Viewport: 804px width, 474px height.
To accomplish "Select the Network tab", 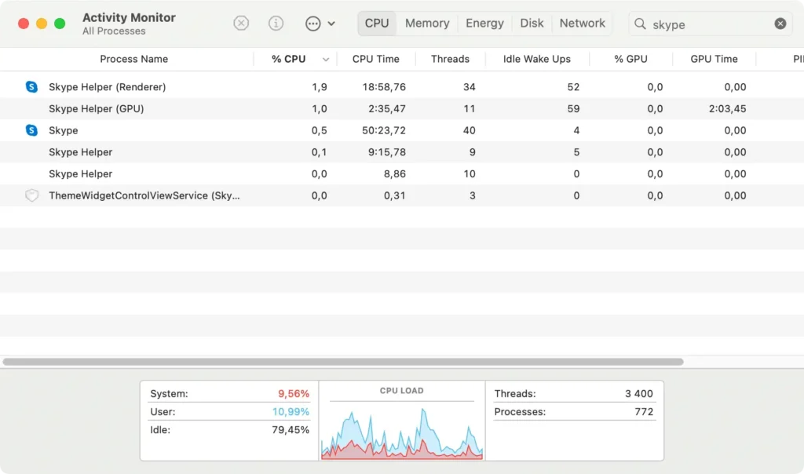I will coord(582,24).
